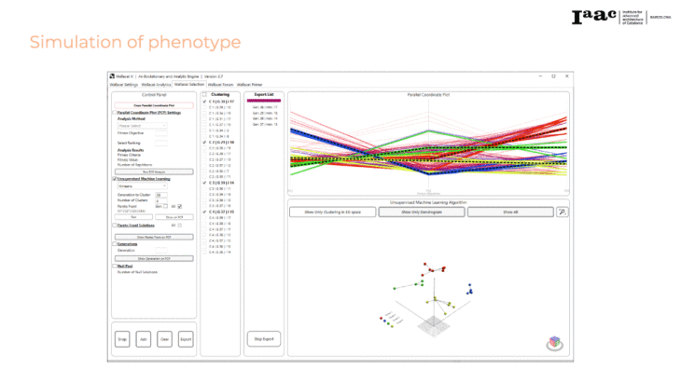
Task: Click the Generation to Cluster input field
Action: coord(160,195)
